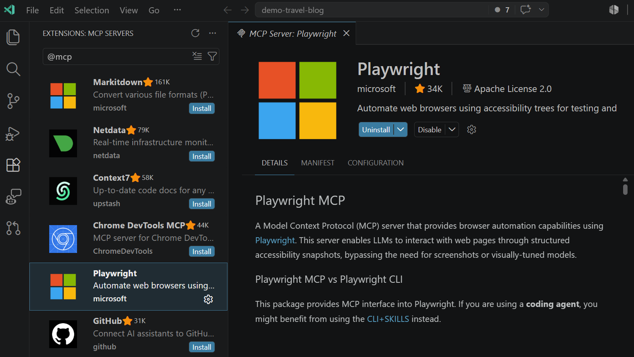Expand the Uninstall dropdown arrow

coord(400,129)
